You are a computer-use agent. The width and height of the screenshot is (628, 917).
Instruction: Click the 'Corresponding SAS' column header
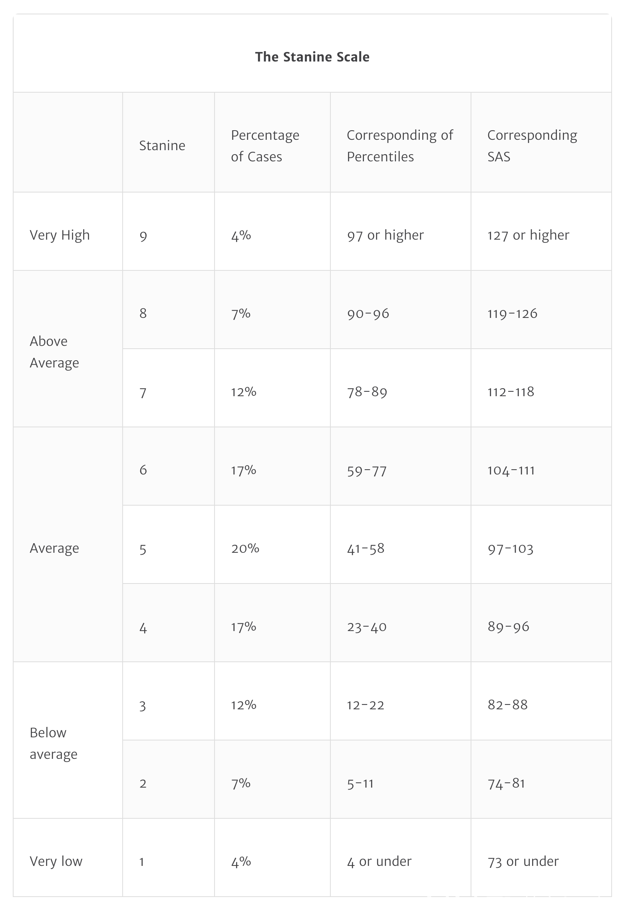532,145
